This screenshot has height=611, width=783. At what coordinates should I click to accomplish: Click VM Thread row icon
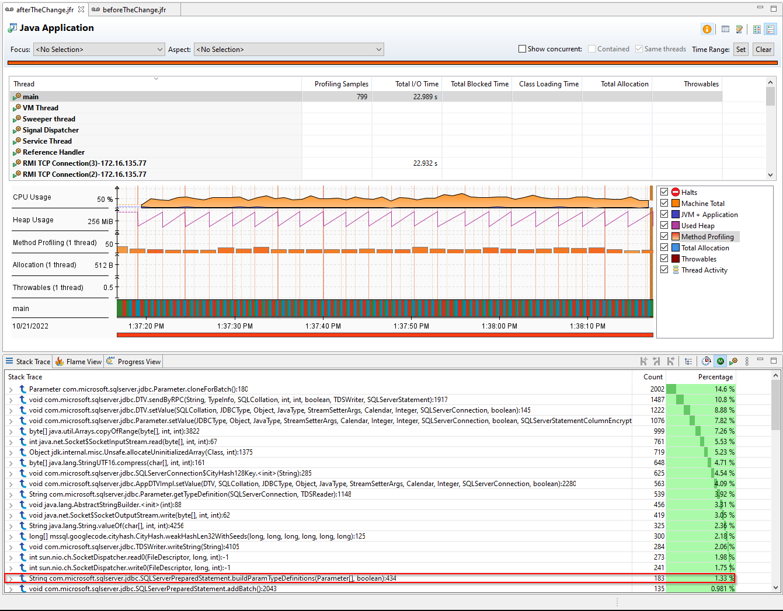coord(17,107)
